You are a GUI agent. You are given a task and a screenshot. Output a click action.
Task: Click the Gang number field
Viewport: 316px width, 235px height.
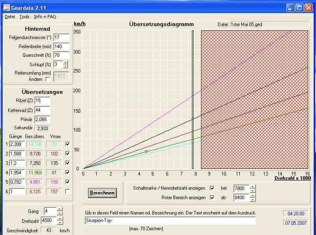(51, 211)
